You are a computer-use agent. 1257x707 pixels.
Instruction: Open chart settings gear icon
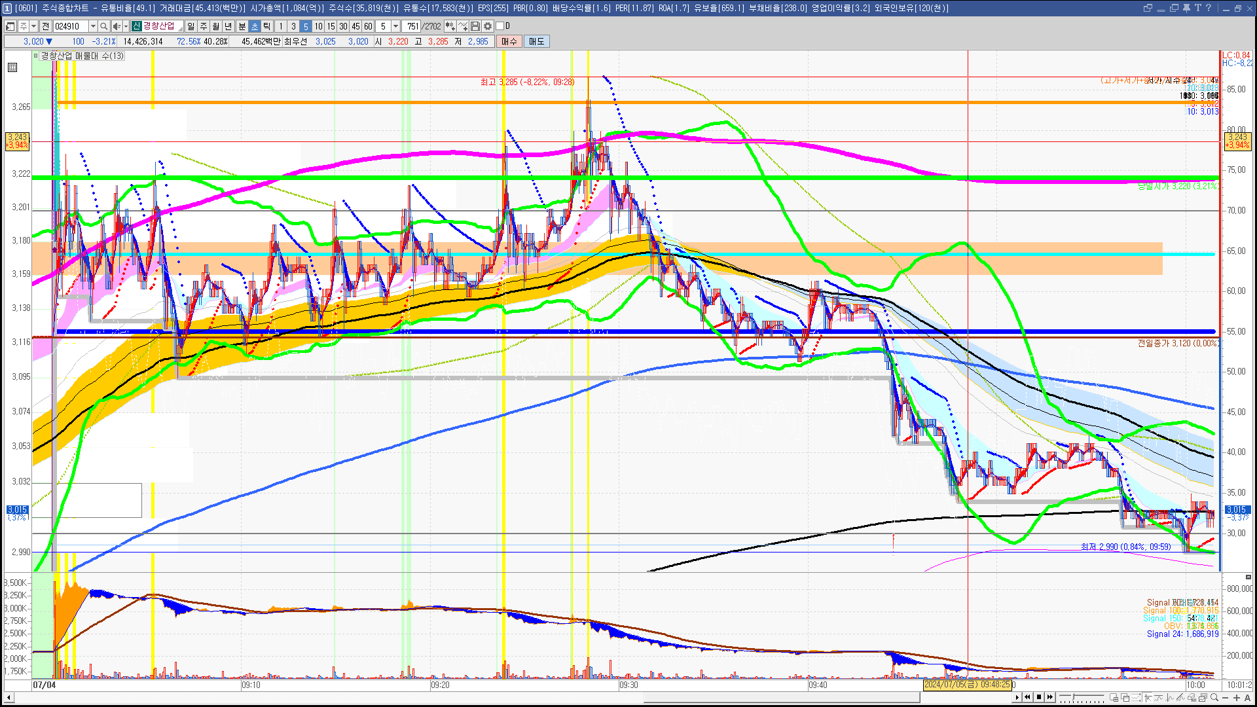488,26
